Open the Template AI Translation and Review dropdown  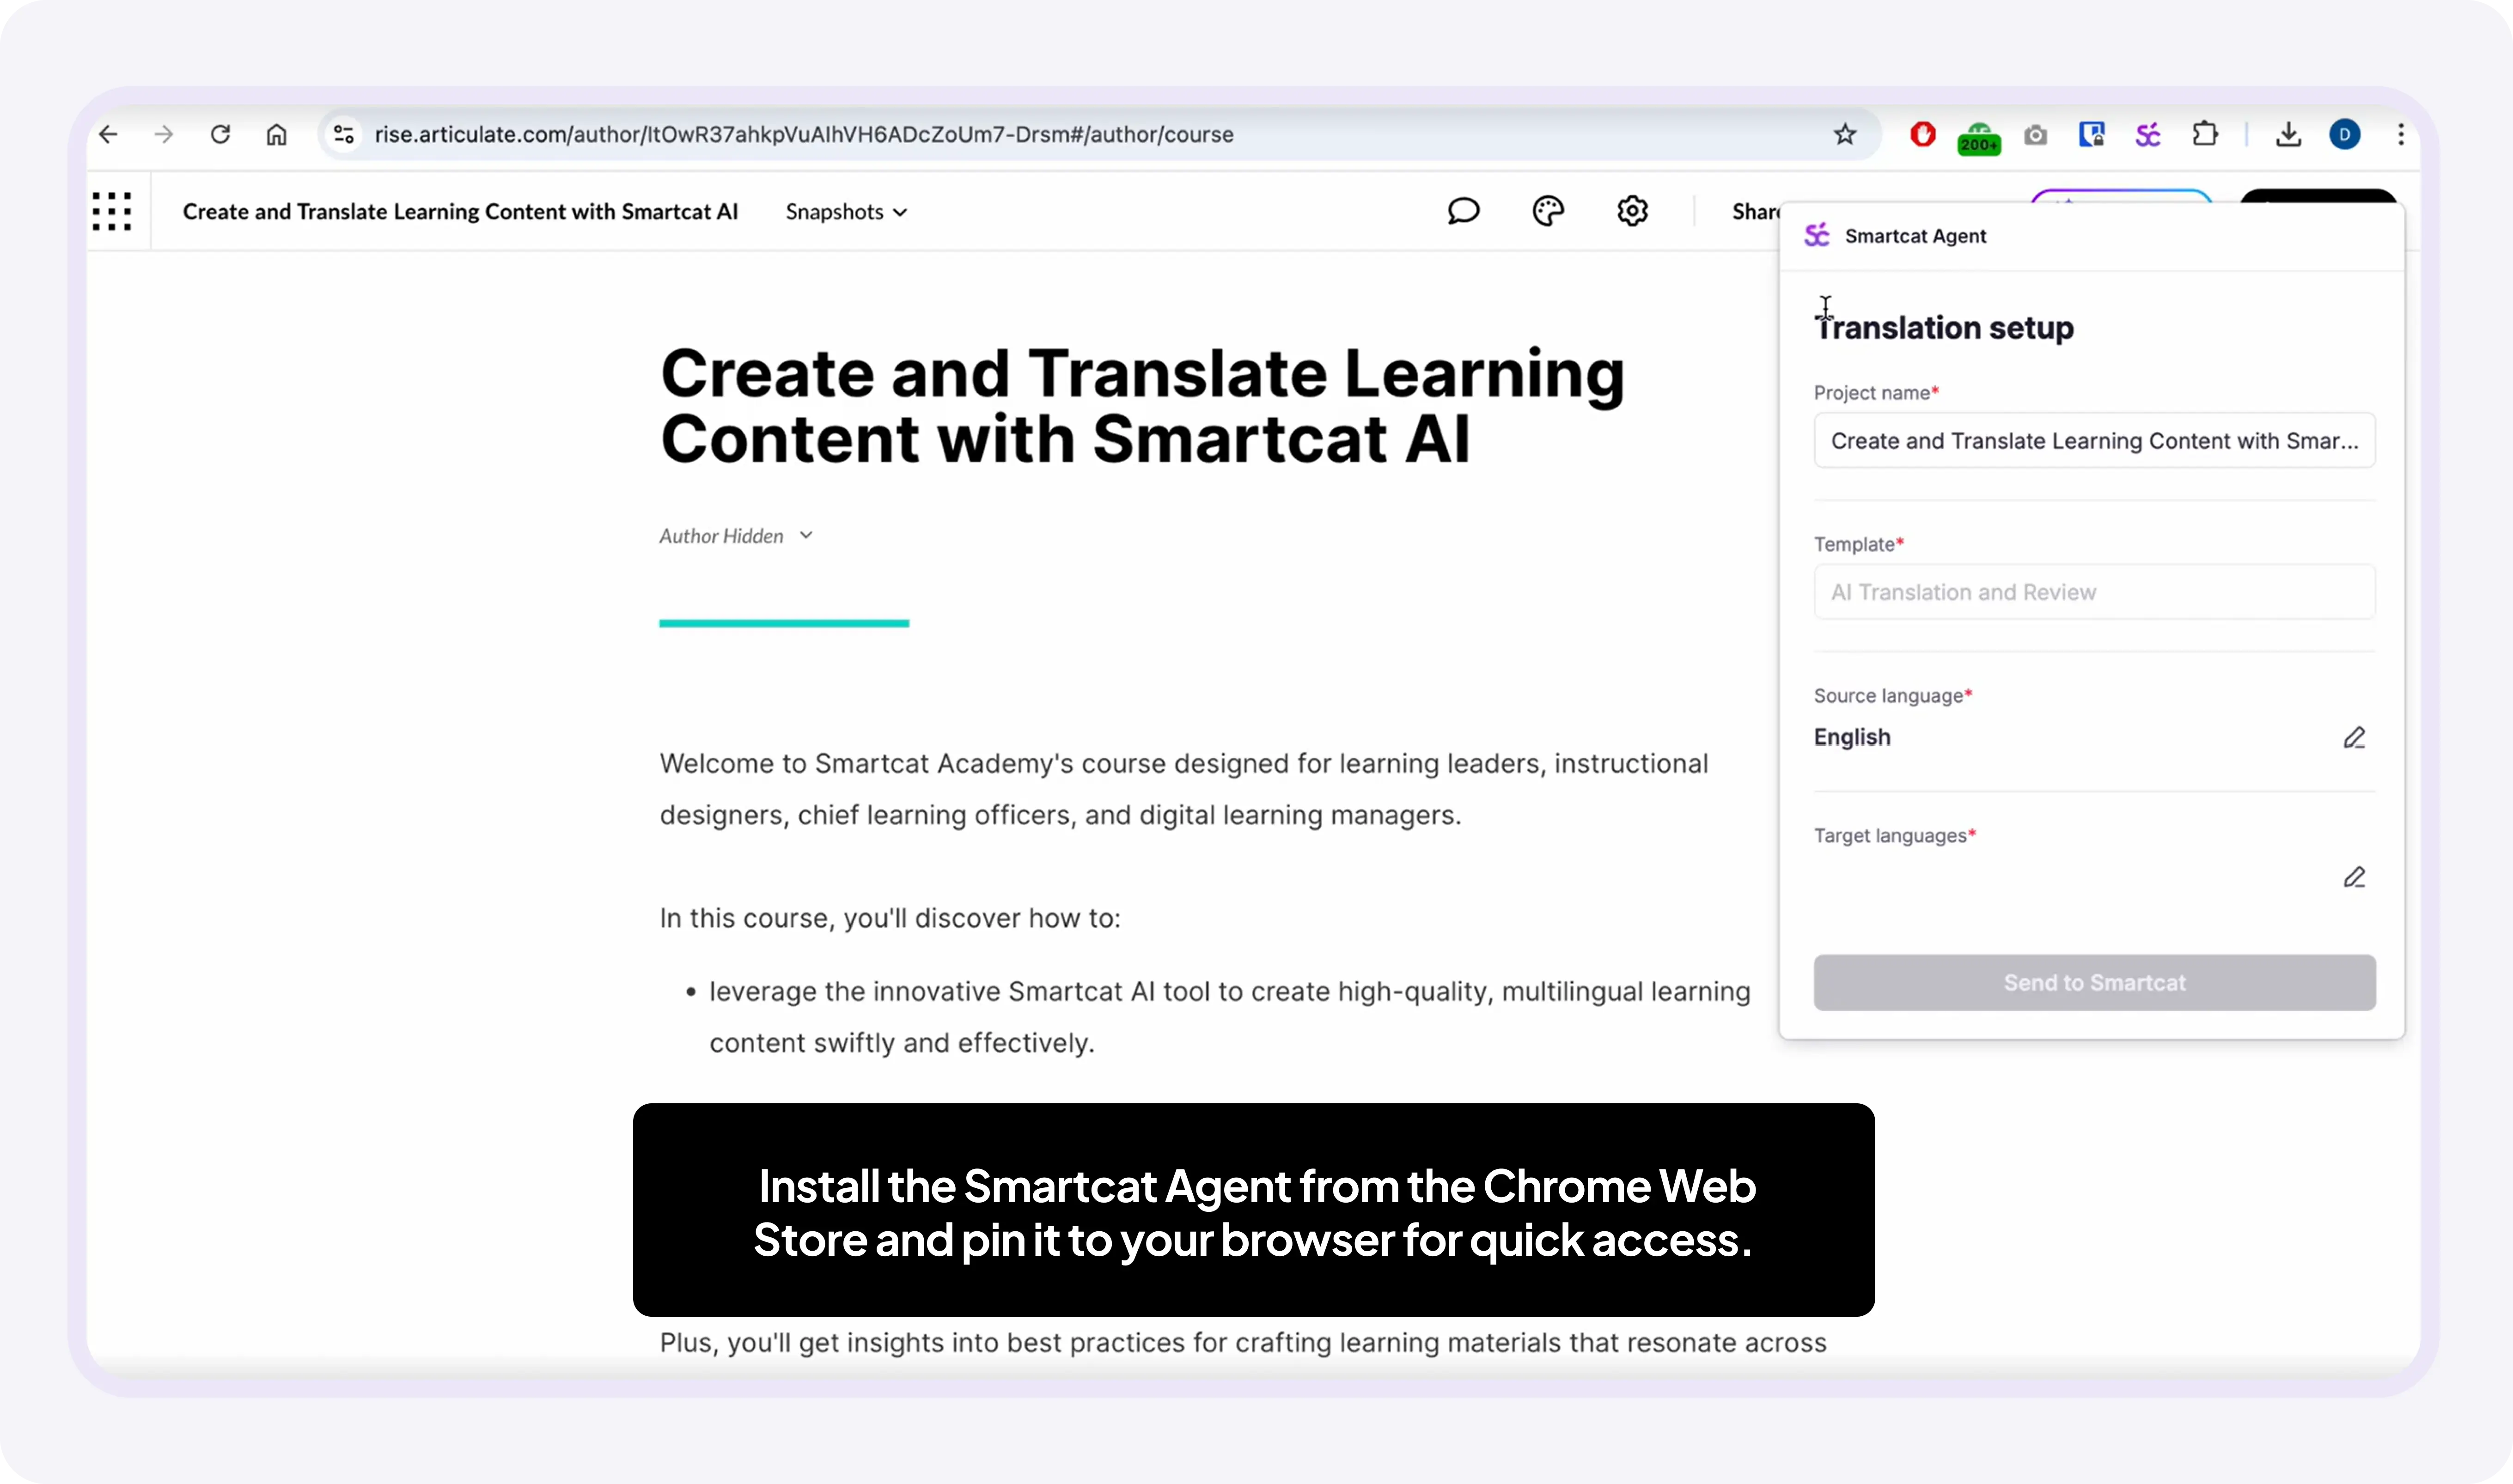[2094, 592]
